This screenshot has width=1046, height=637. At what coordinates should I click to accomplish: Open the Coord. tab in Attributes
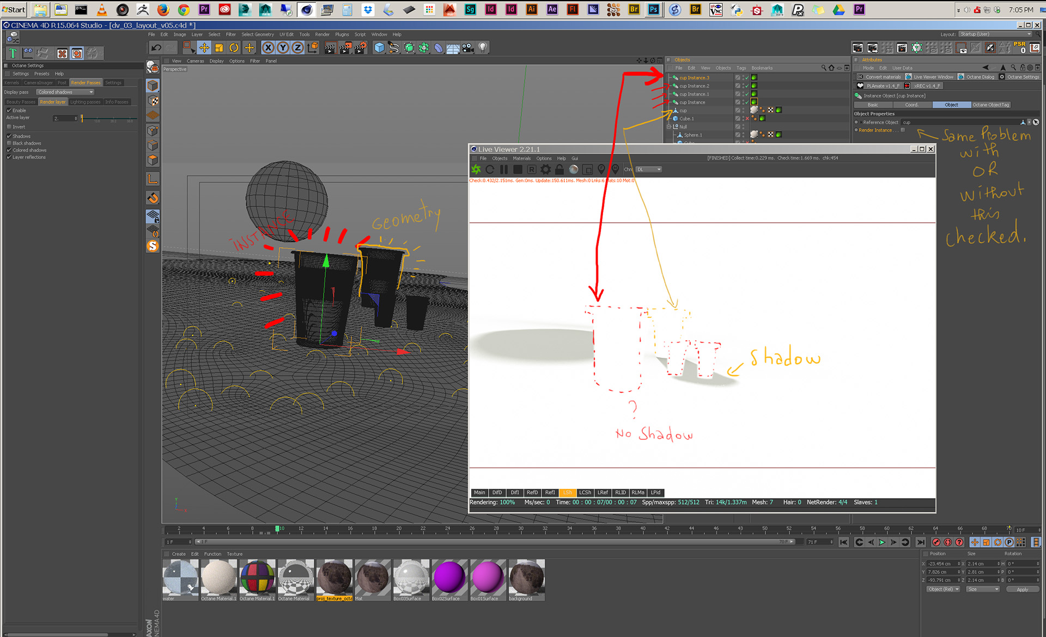912,105
